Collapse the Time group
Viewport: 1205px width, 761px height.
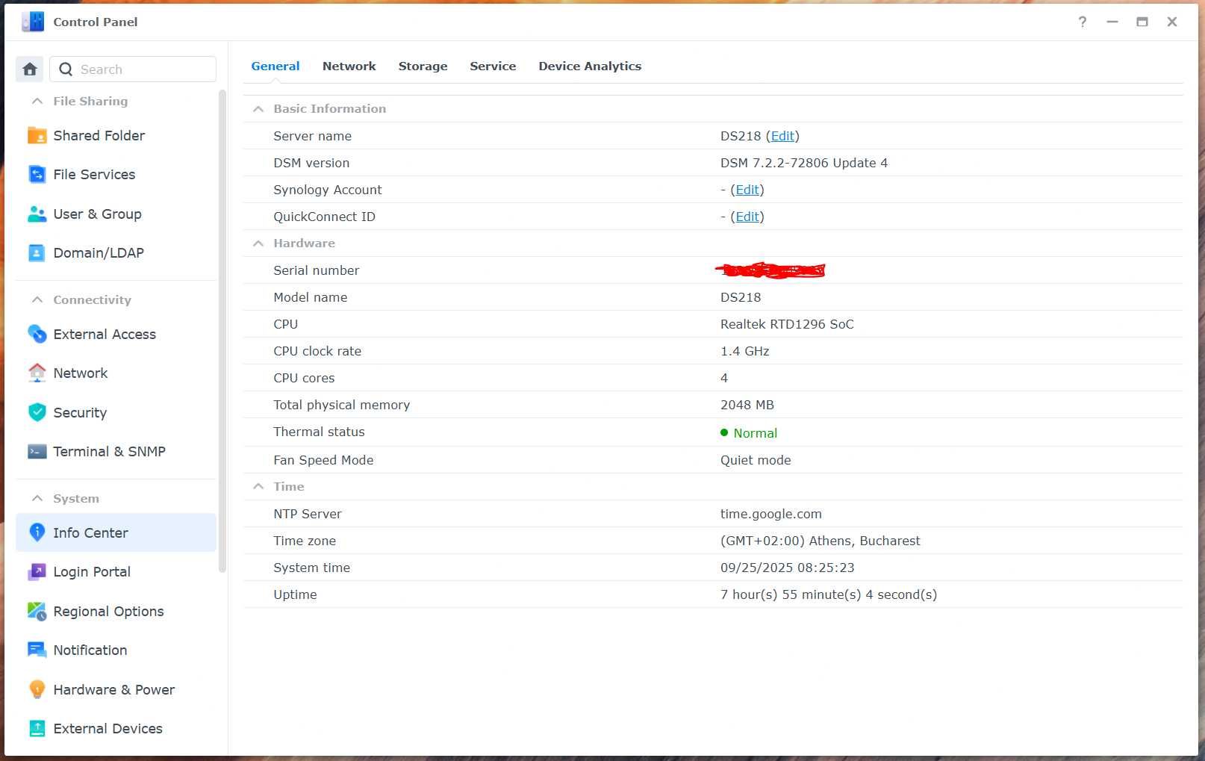[258, 486]
